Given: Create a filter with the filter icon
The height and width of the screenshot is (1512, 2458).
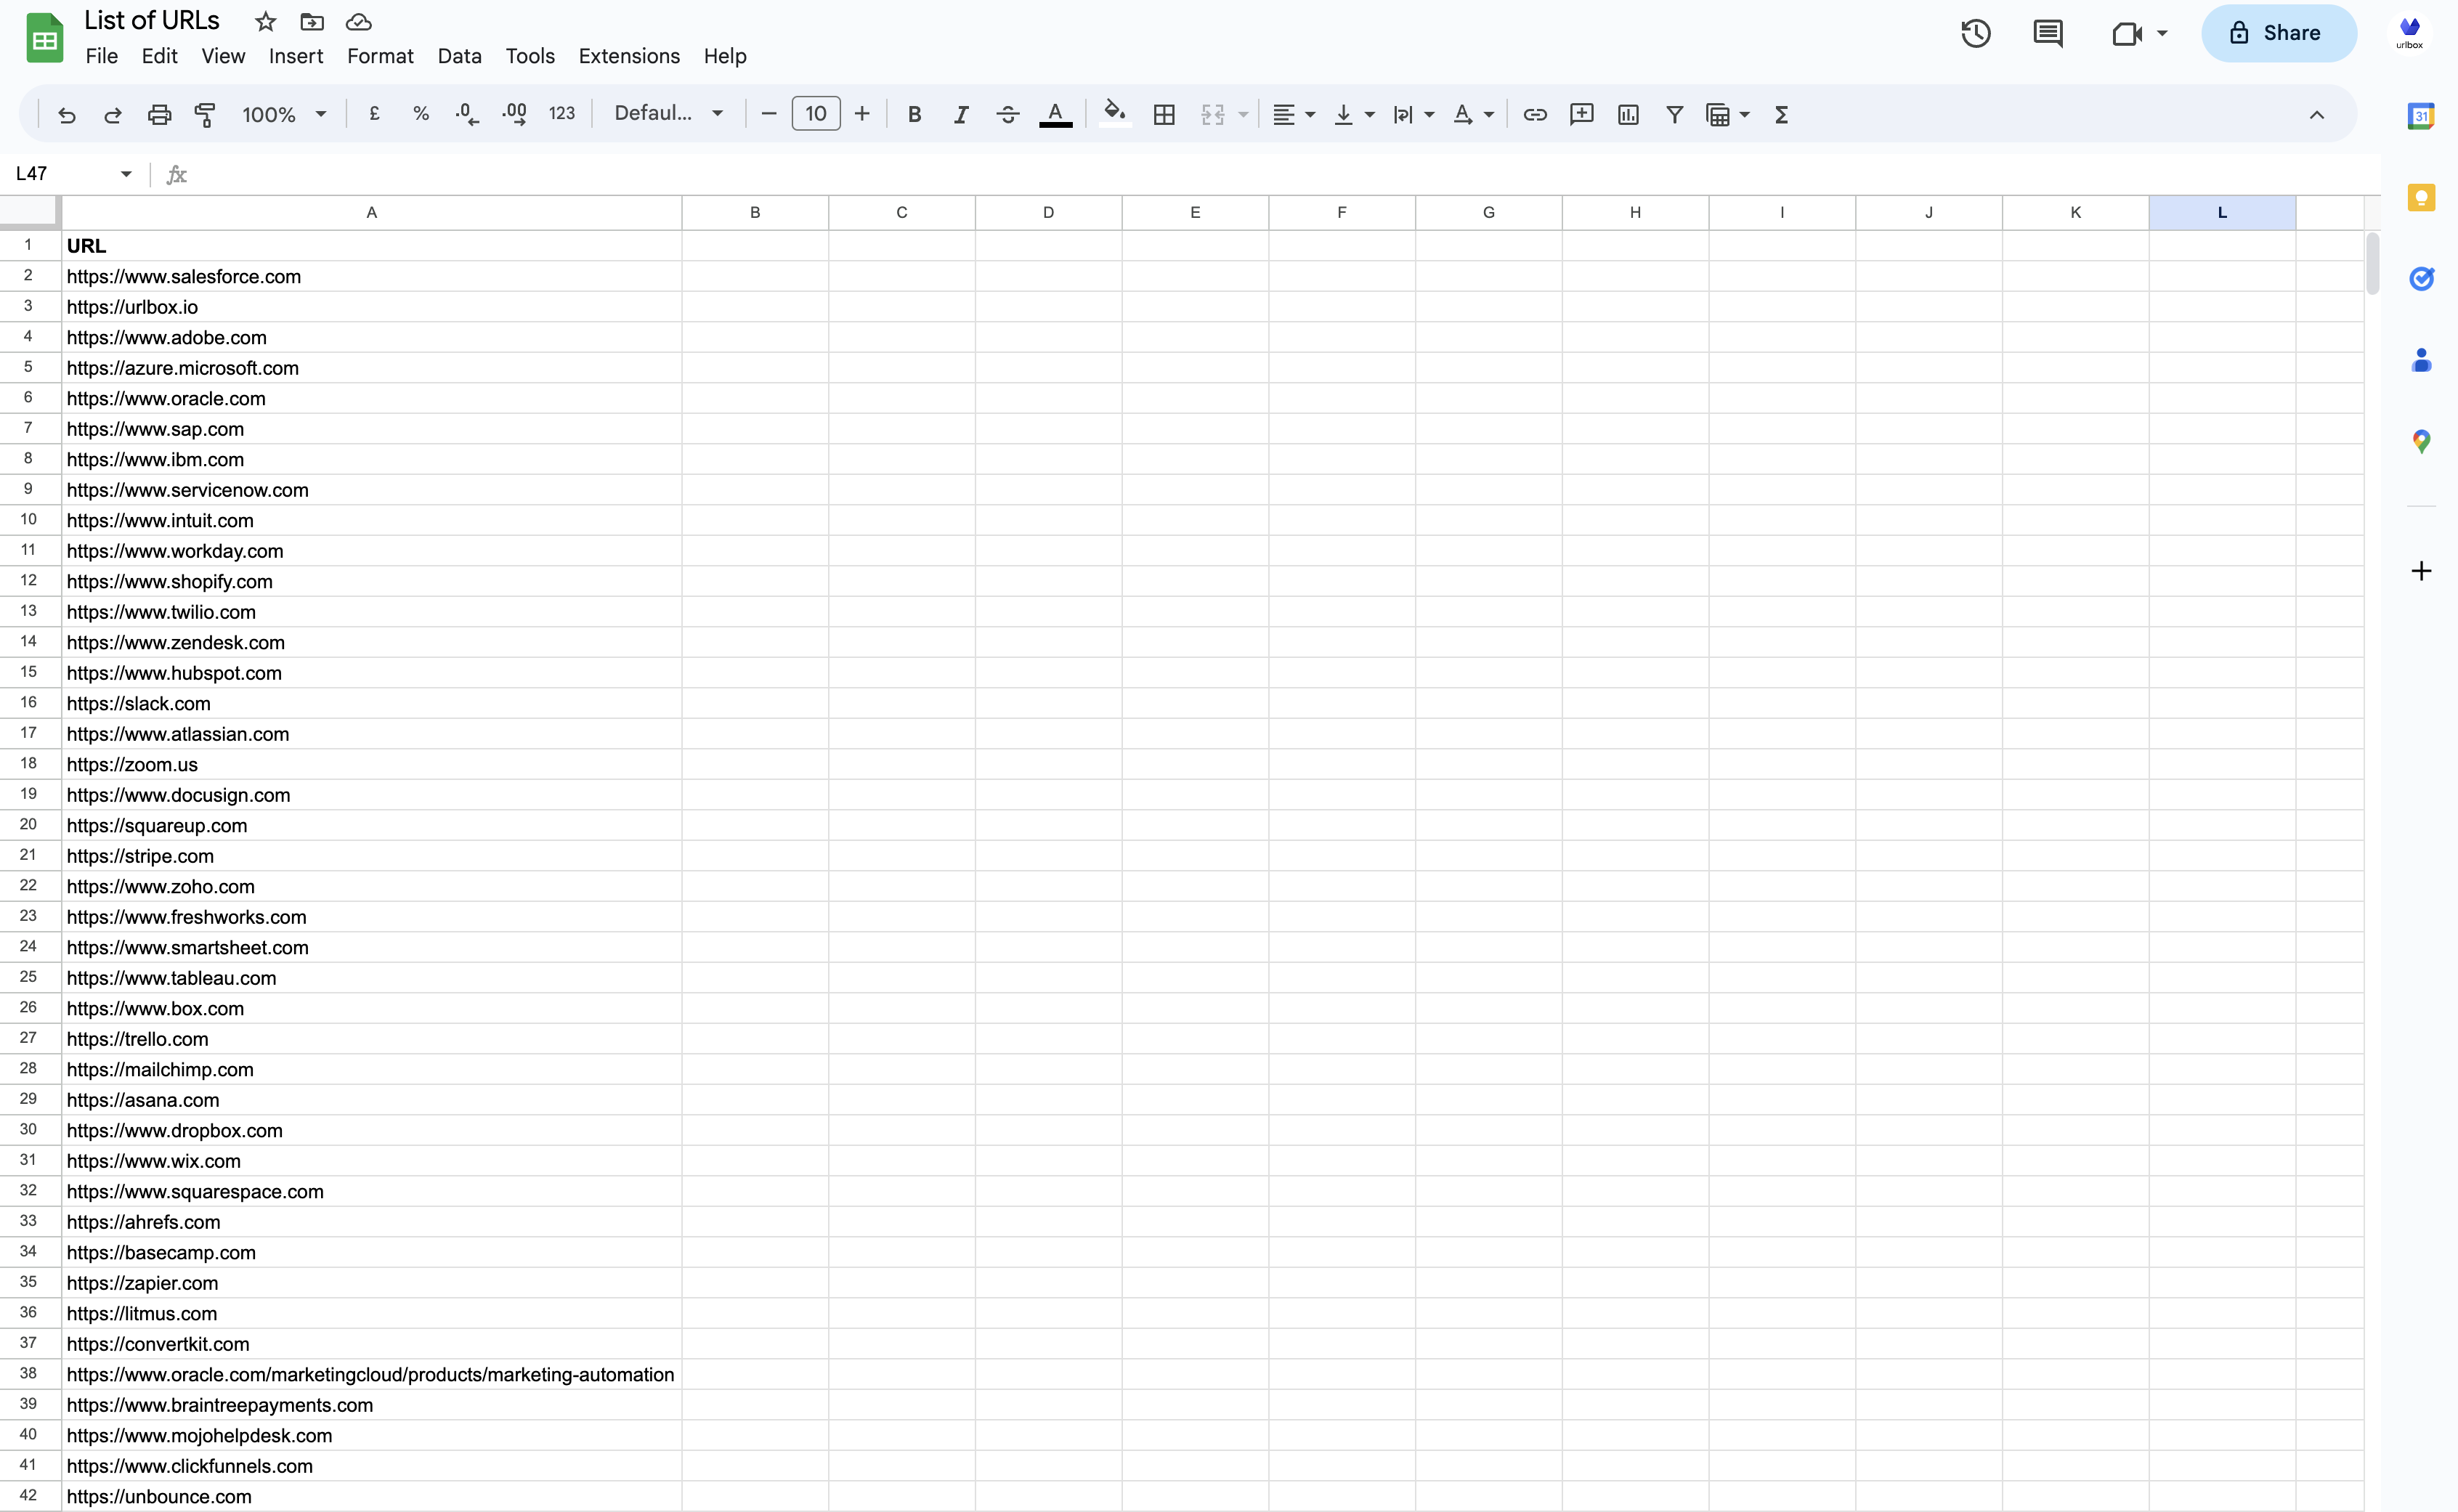Looking at the screenshot, I should tap(1675, 114).
